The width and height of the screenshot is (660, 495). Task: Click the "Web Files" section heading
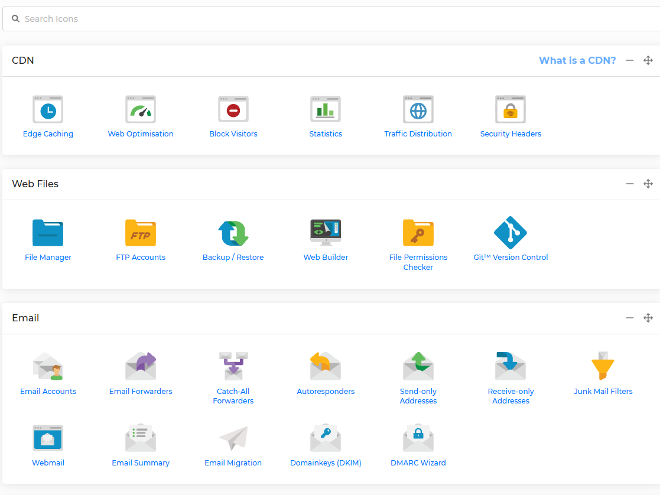[35, 184]
